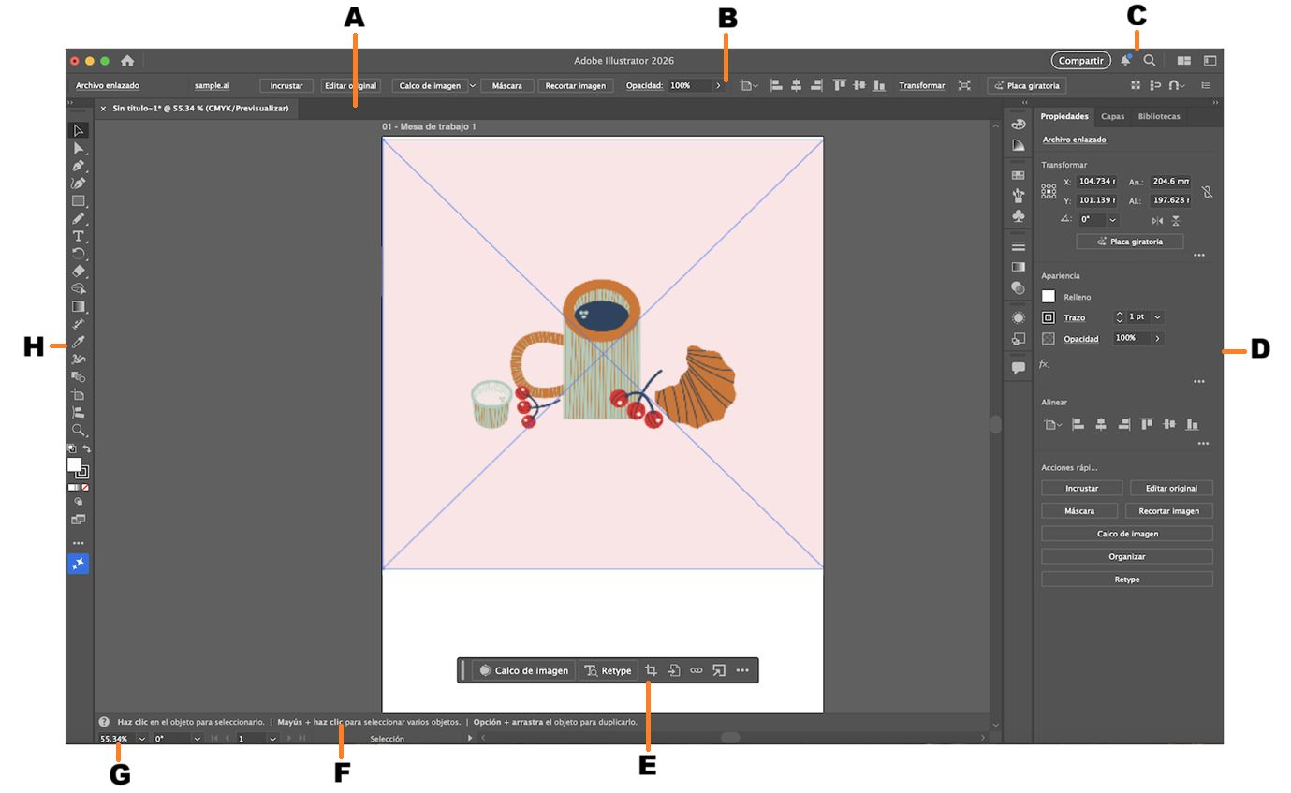The image size is (1291, 793).
Task: Select the crop icon in the floating task bar
Action: coord(649,670)
